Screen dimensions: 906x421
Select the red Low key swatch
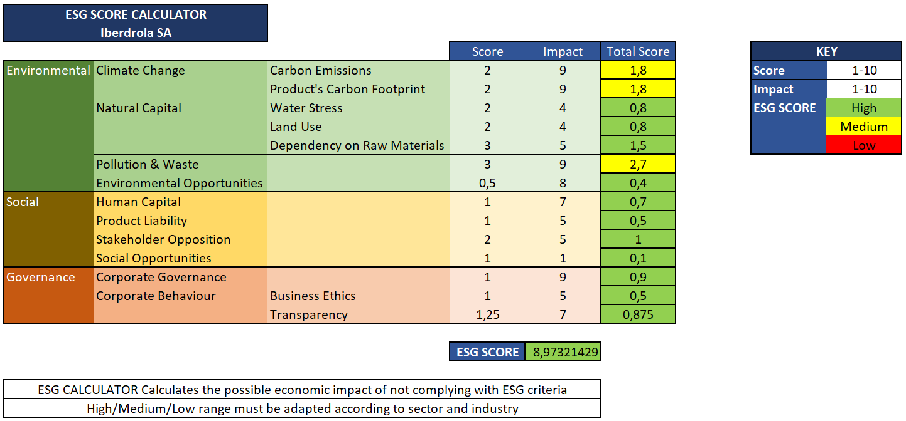point(864,145)
